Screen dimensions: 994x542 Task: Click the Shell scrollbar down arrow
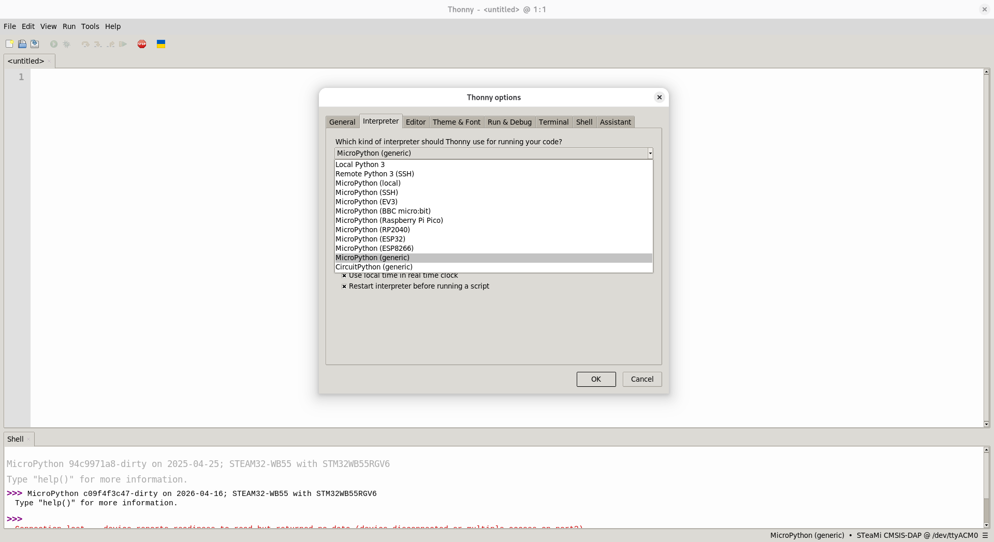coord(986,525)
